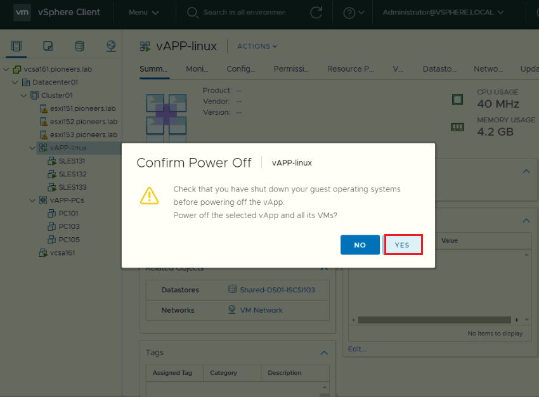Select PC103 in the inventory tree
Image resolution: width=539 pixels, height=397 pixels.
point(69,226)
